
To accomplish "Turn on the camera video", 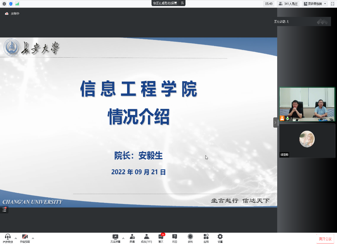I will coord(25,237).
